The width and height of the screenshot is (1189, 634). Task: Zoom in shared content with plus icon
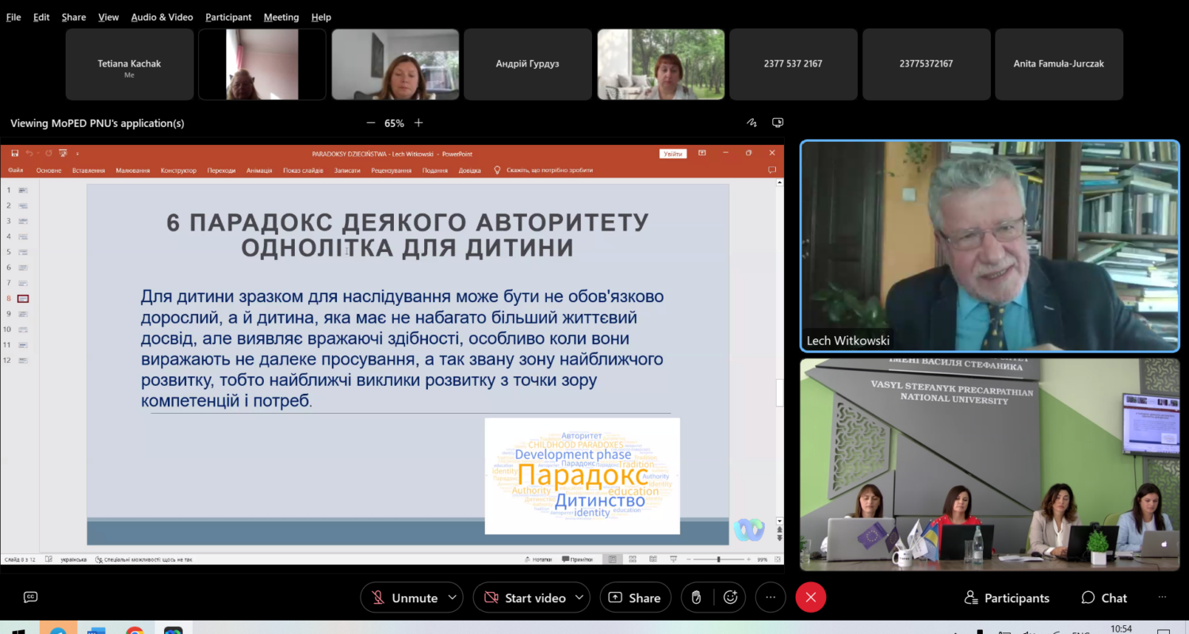pos(419,123)
